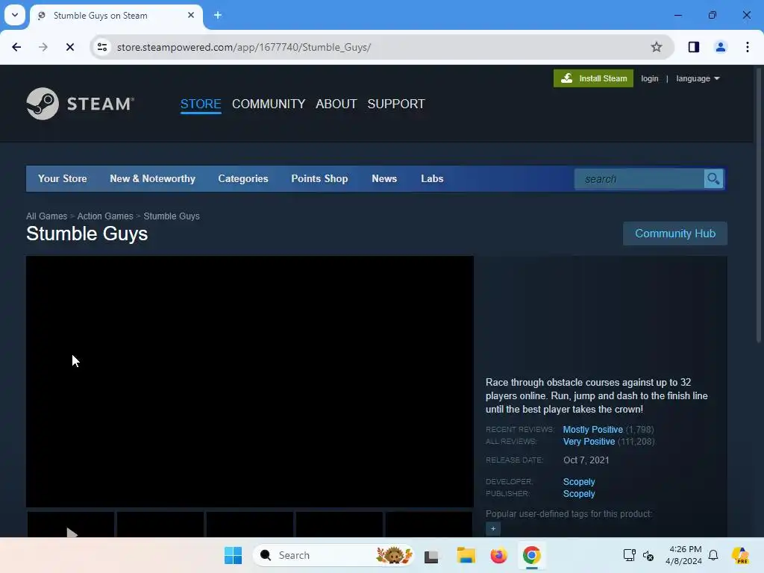Click the Action Games breadcrumb
764x573 pixels.
pyautogui.click(x=105, y=216)
